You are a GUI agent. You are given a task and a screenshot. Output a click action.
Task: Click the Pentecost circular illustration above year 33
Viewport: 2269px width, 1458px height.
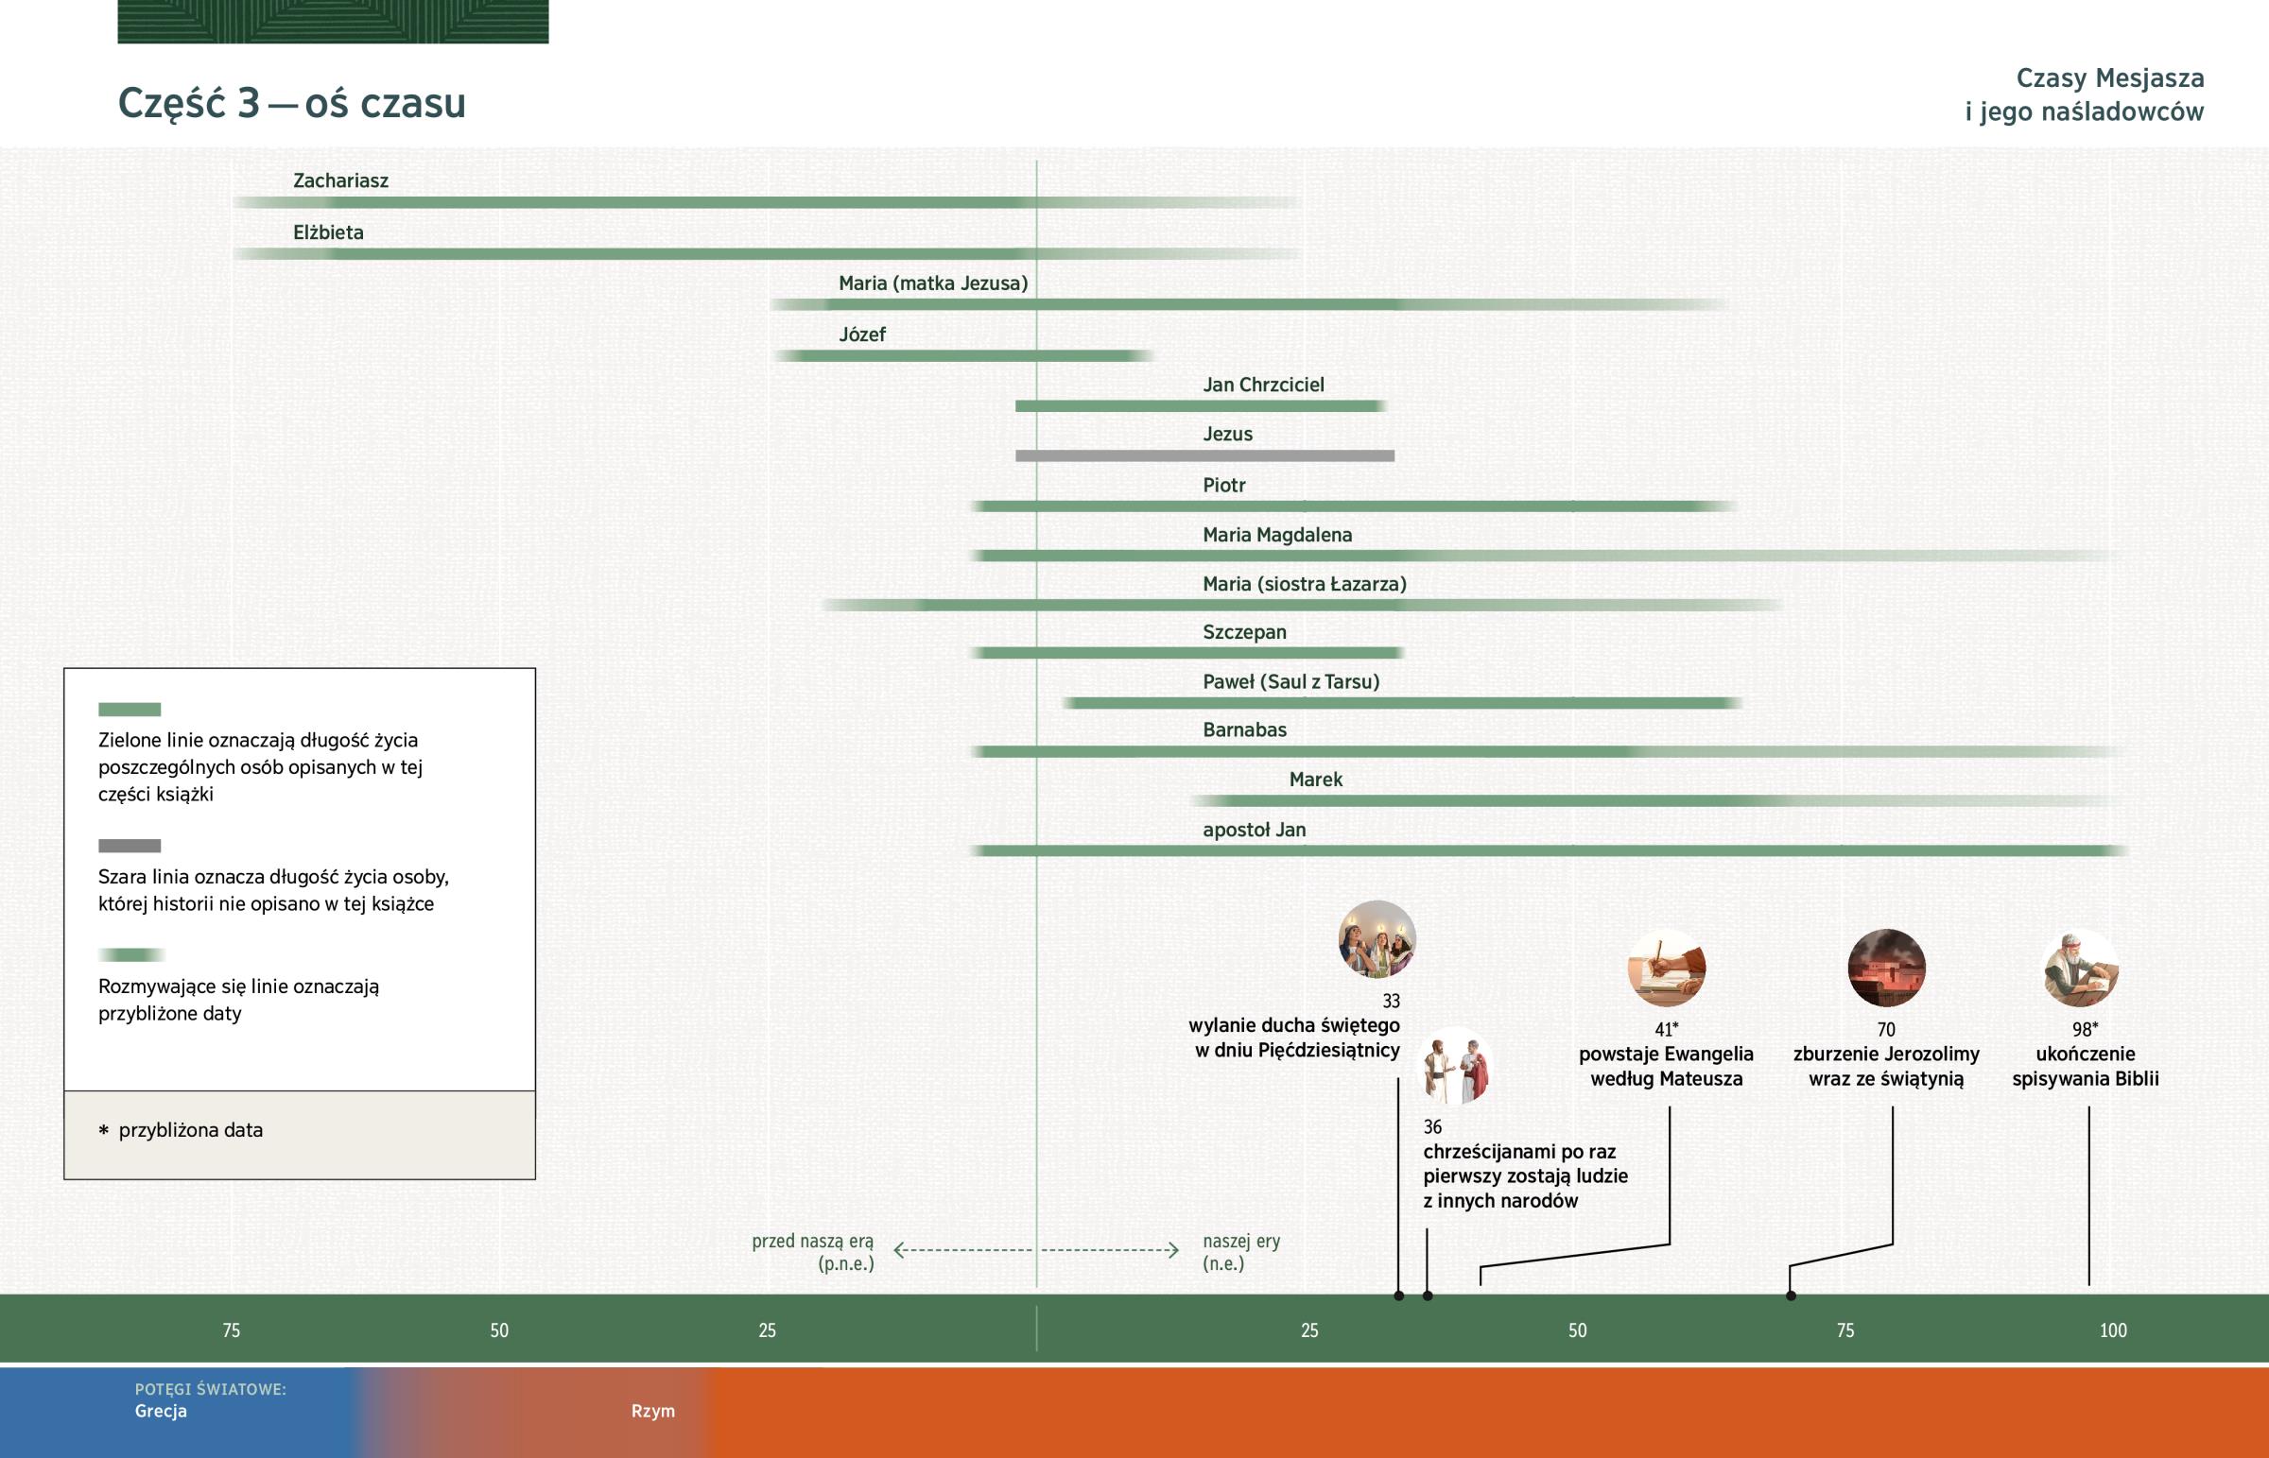click(x=1377, y=939)
